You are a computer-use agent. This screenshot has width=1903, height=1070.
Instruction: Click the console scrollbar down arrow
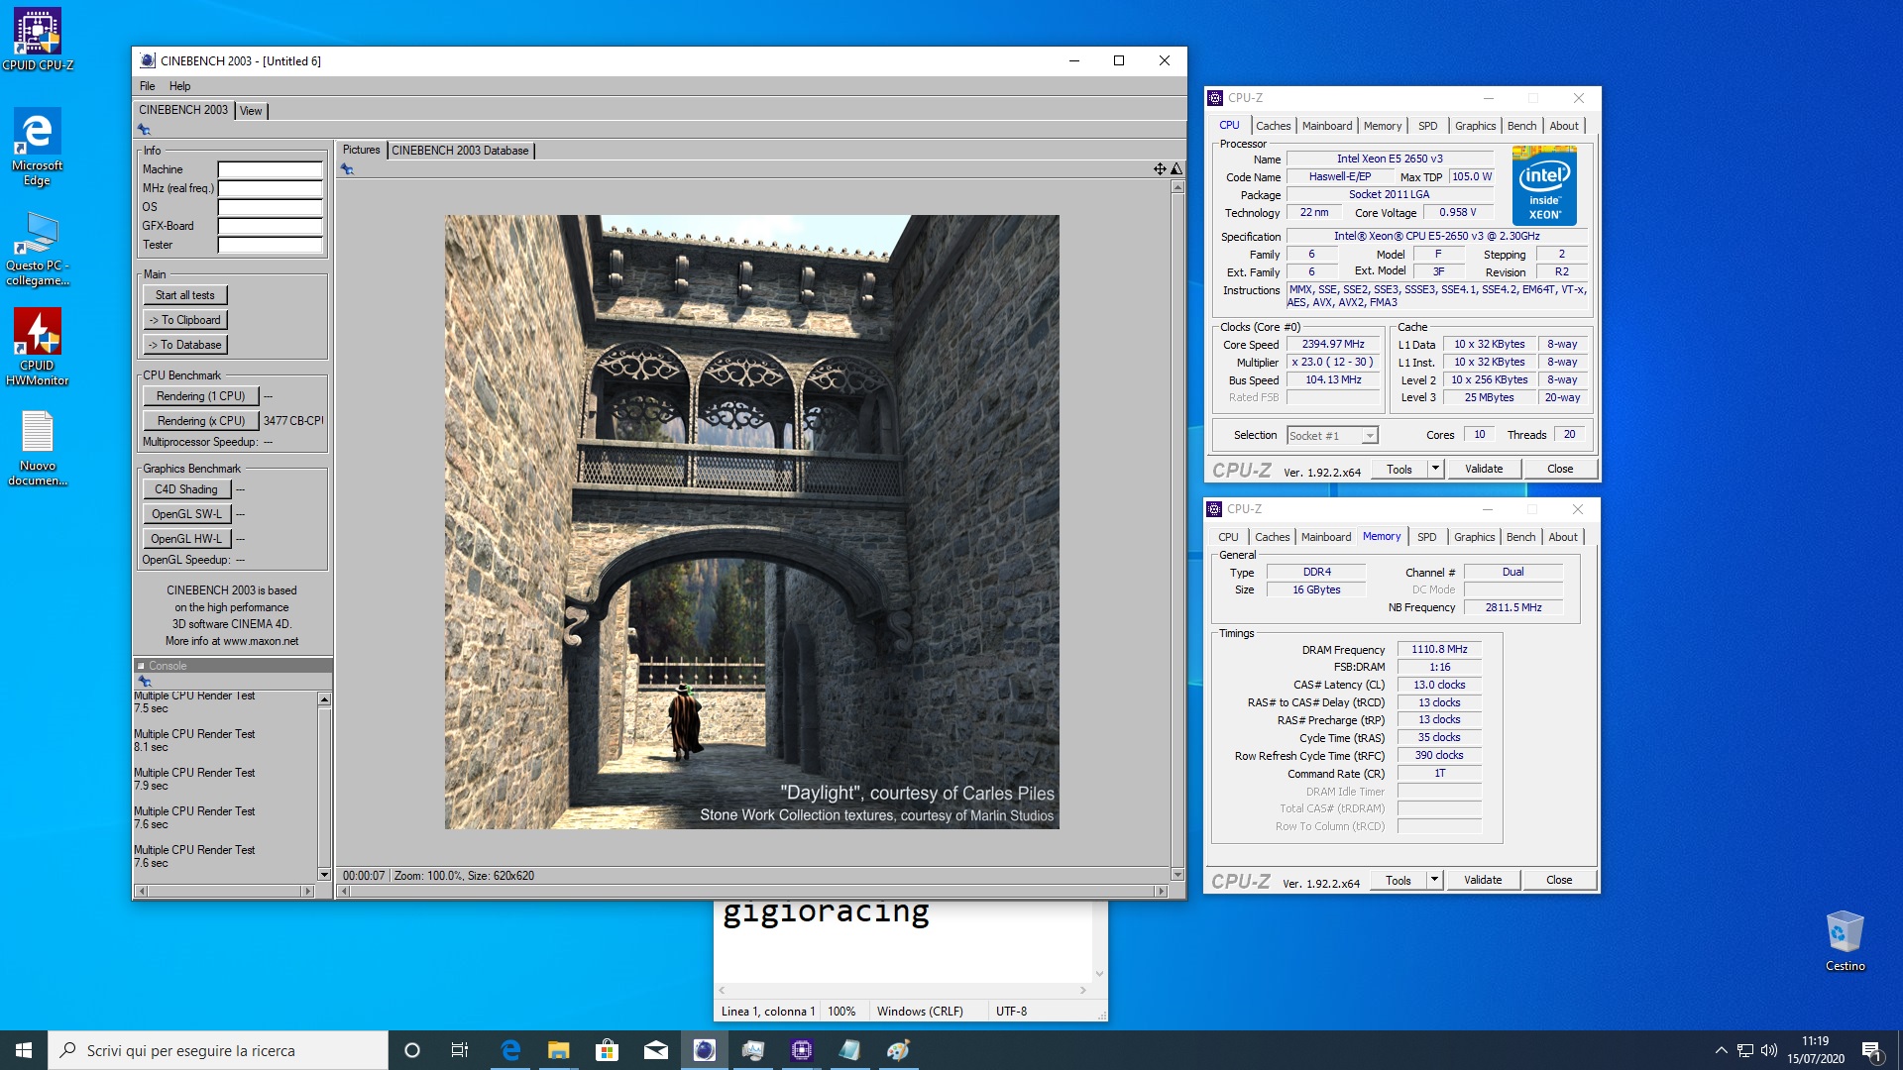click(324, 875)
